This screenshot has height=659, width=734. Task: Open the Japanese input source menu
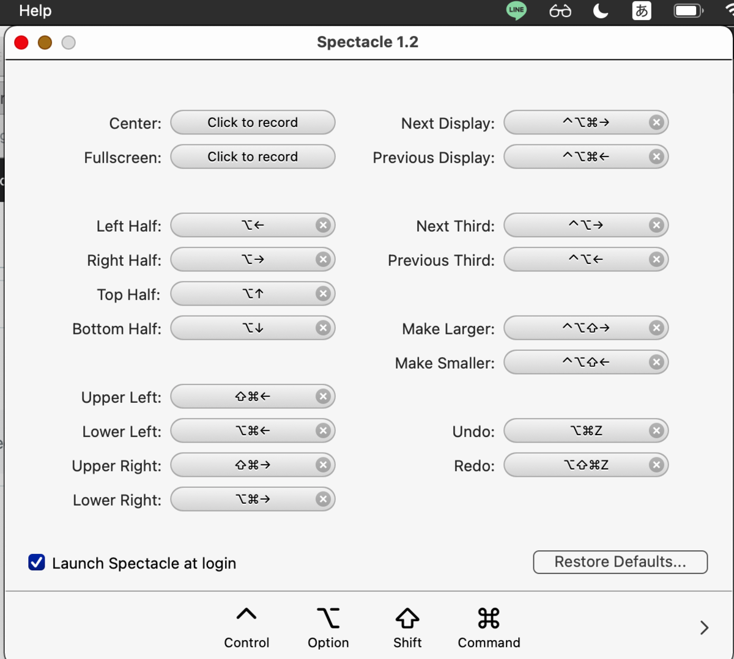[642, 10]
